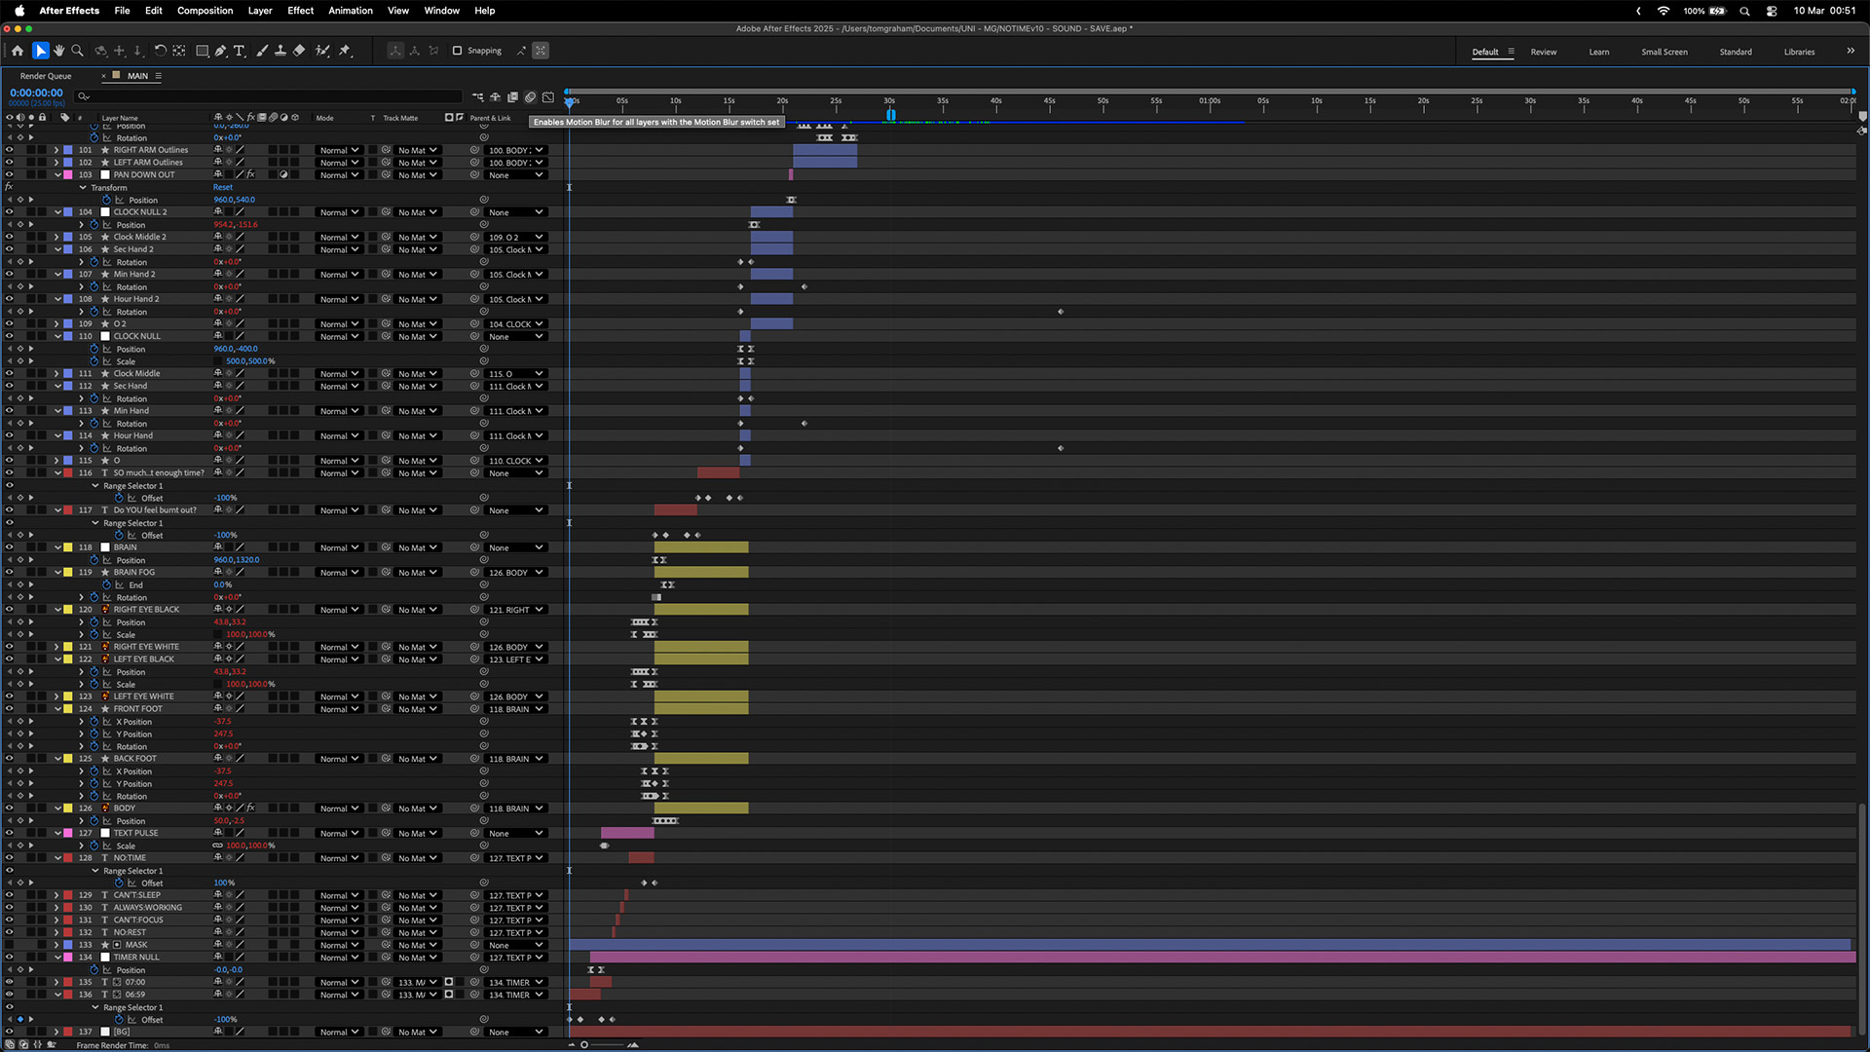1870x1052 pixels.
Task: Hide the BRAIN layer with eye icon
Action: [x=9, y=547]
